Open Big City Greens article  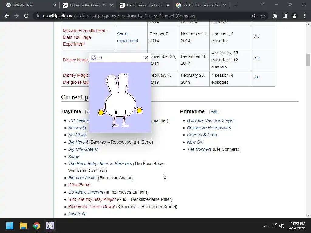coord(83,149)
